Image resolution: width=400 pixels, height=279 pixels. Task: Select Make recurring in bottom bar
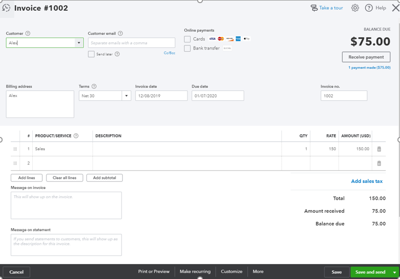(x=195, y=272)
